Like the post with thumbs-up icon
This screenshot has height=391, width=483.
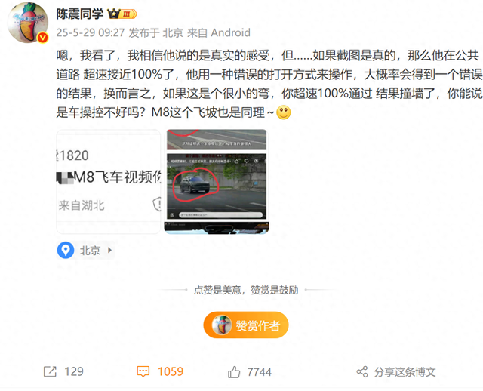click(x=234, y=372)
